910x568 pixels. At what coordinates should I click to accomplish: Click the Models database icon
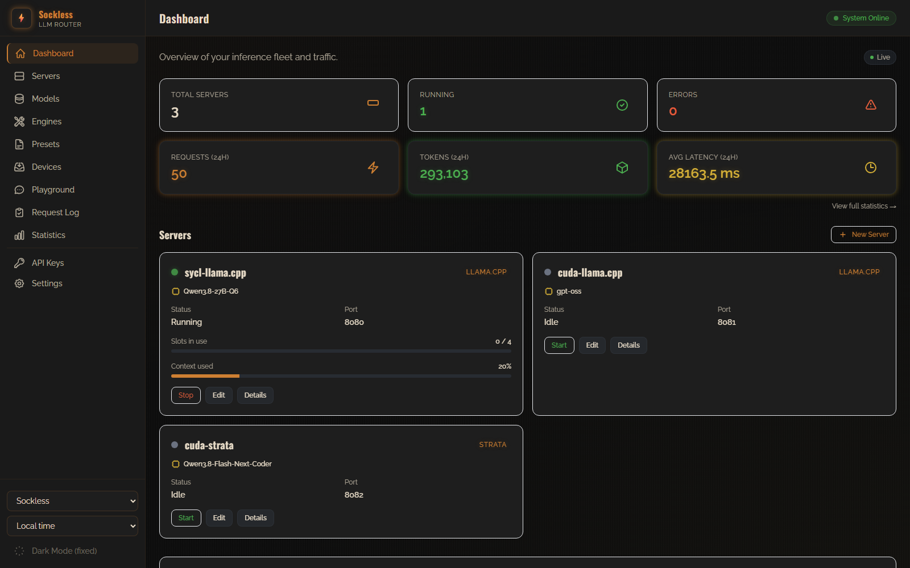tap(19, 99)
